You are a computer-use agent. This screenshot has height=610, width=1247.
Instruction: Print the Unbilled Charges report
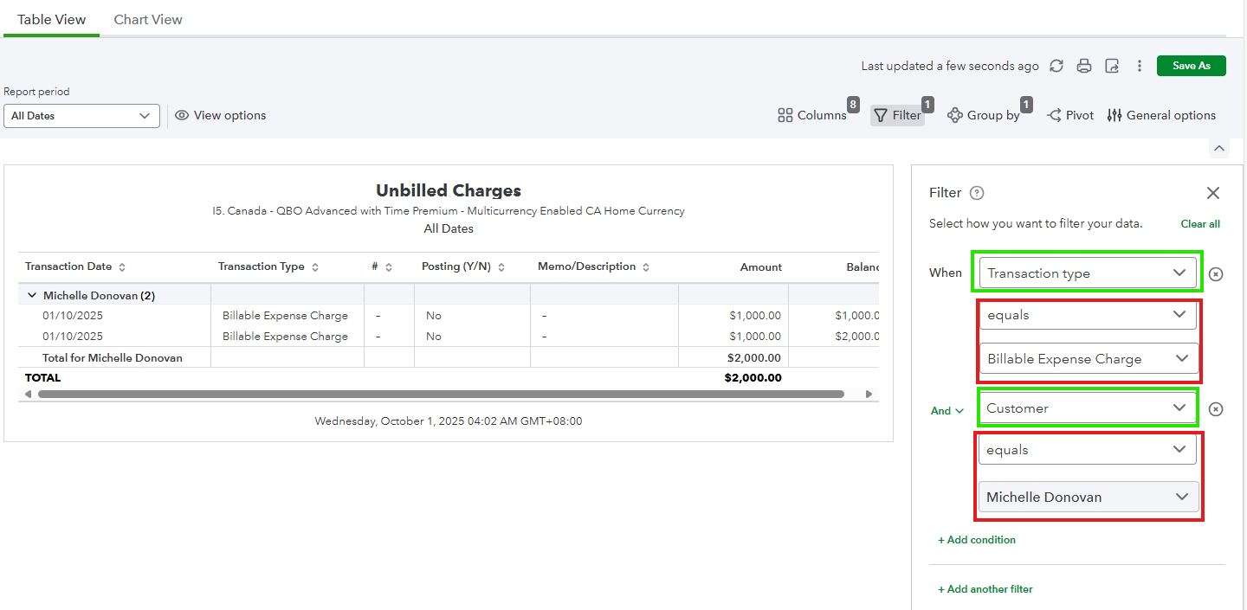[1084, 66]
